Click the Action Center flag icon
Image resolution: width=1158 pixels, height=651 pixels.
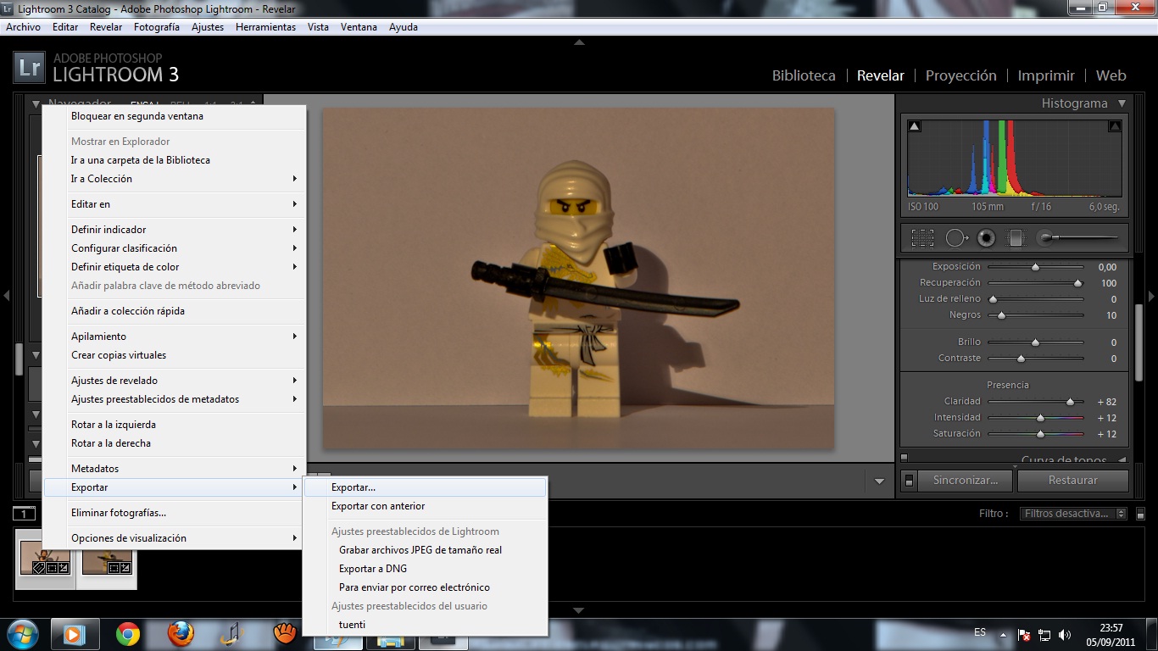tap(1024, 635)
